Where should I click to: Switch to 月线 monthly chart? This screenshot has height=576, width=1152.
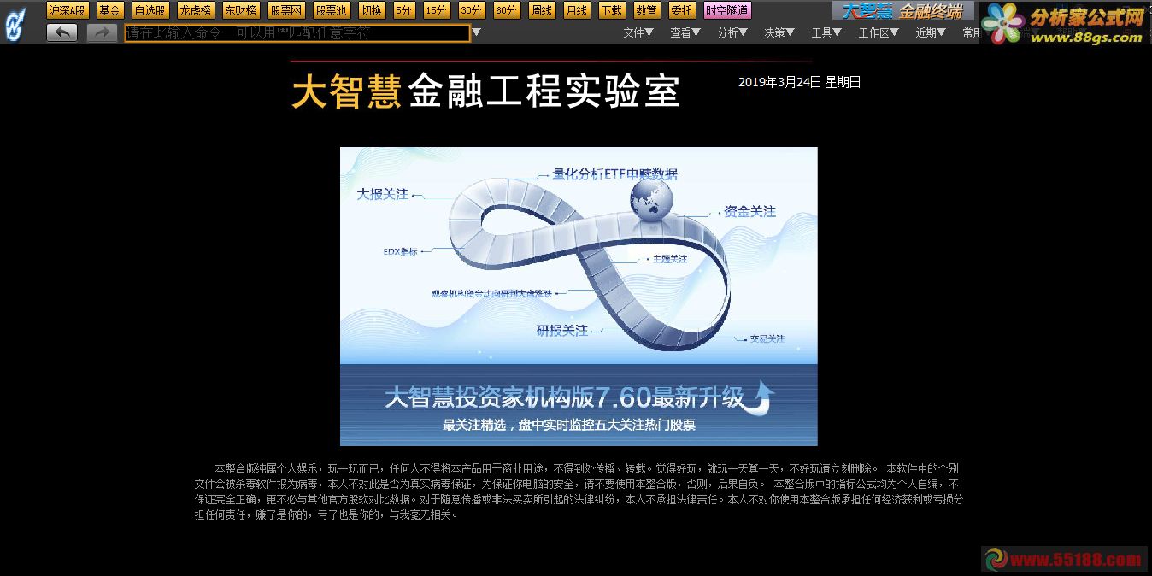click(576, 10)
